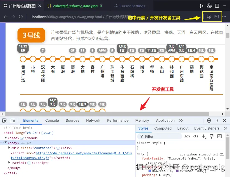Expand the inline script element node
Viewport: 230px width, 177px height.
click(9, 162)
